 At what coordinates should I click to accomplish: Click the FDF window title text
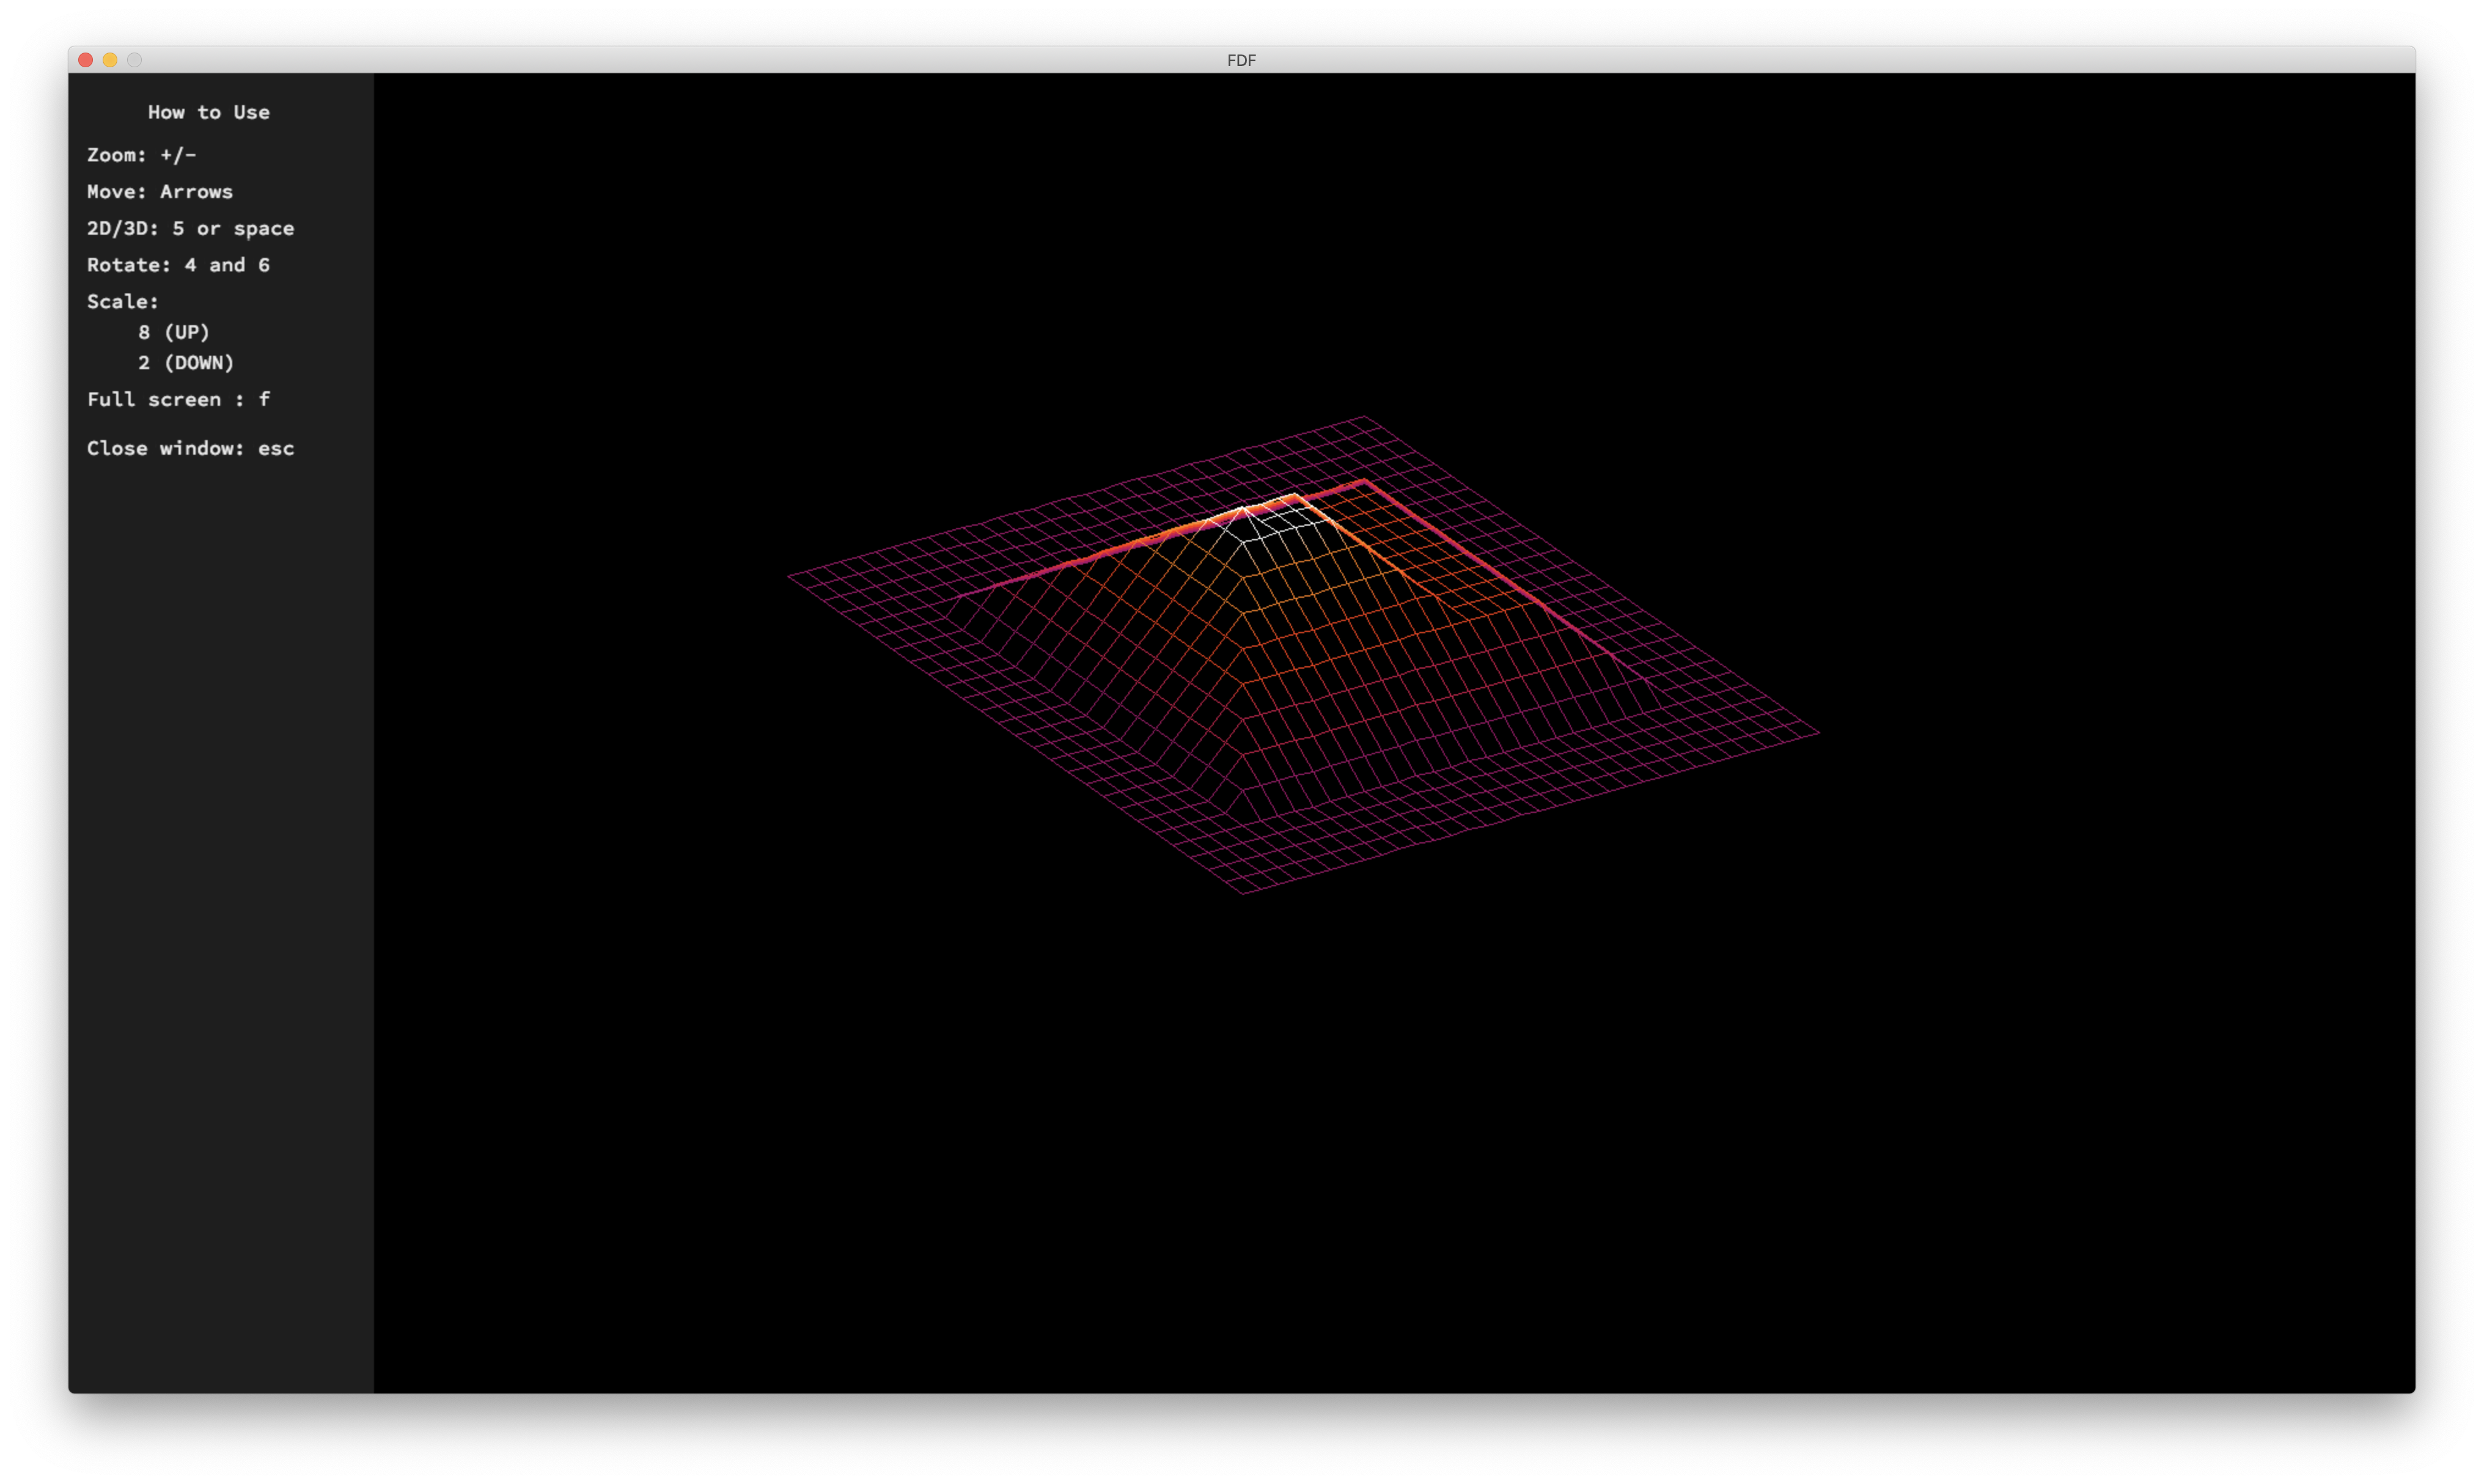click(x=1241, y=60)
